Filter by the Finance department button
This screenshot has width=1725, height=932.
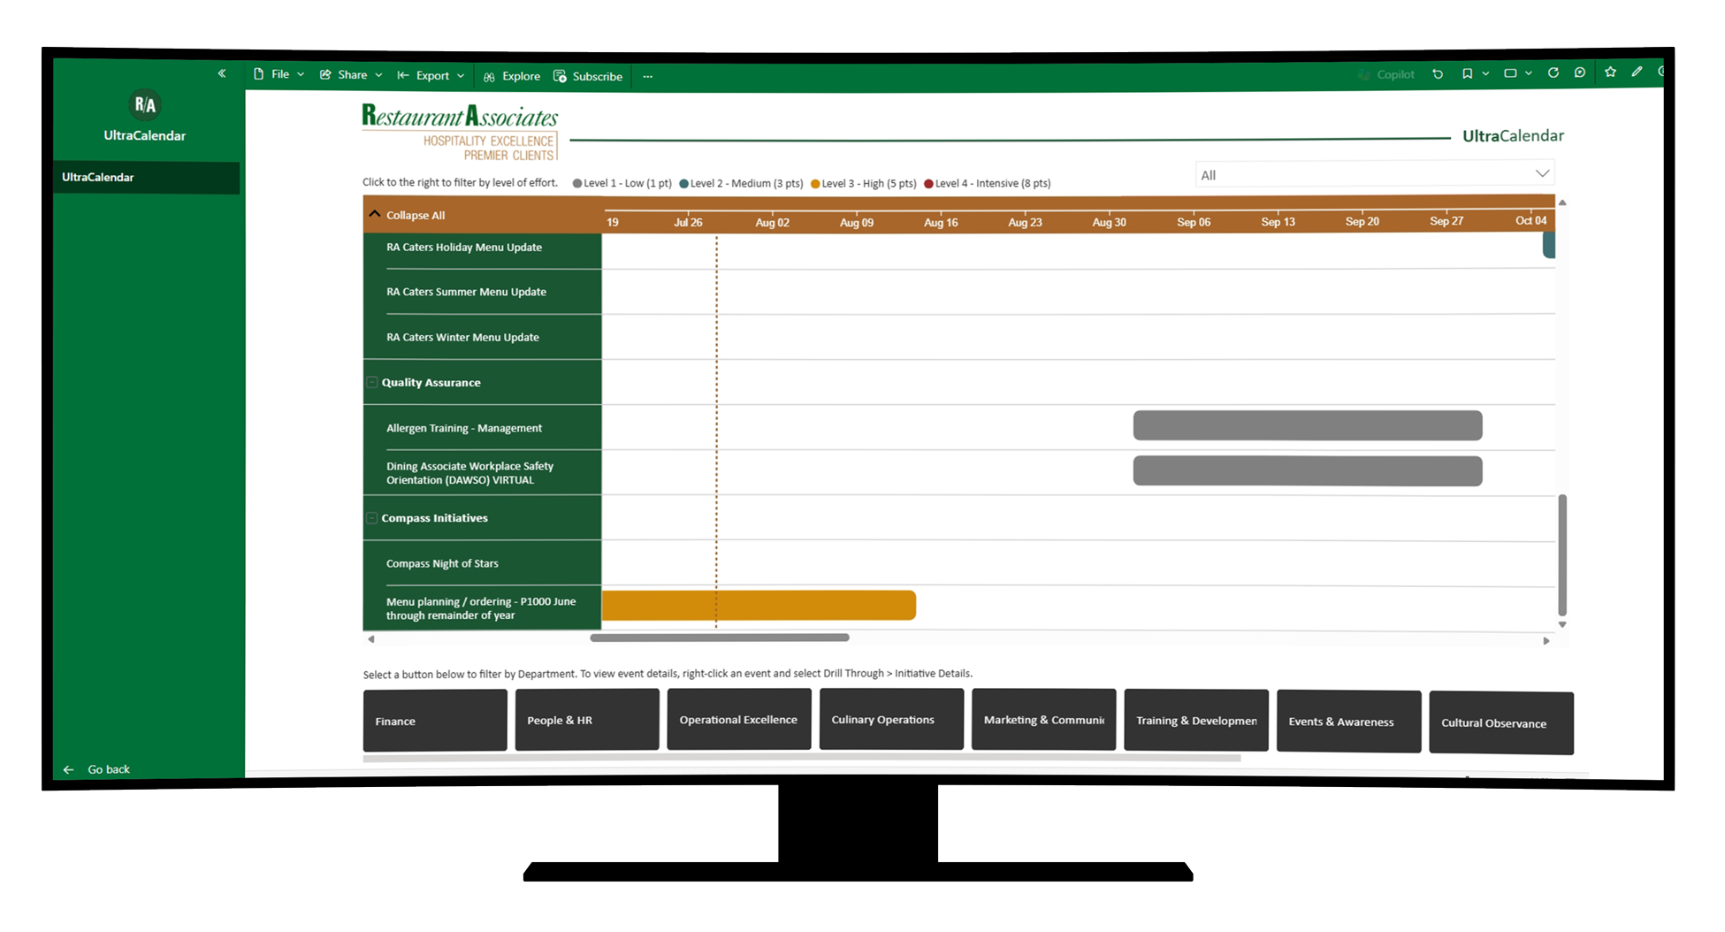435,721
